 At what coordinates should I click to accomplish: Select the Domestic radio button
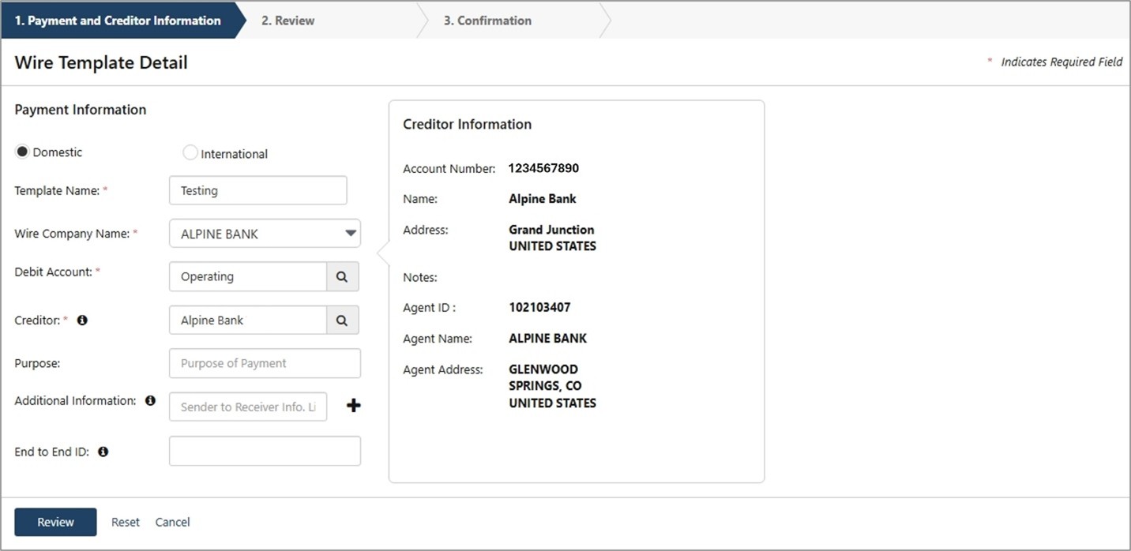(23, 152)
